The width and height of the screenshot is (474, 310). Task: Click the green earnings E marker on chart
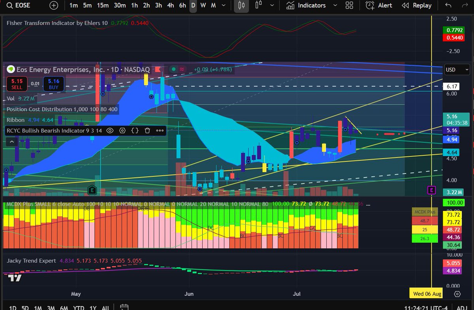point(92,190)
